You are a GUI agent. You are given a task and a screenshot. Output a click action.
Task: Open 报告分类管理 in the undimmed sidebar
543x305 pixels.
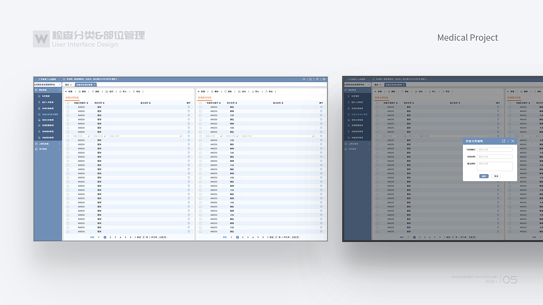(x=48, y=120)
